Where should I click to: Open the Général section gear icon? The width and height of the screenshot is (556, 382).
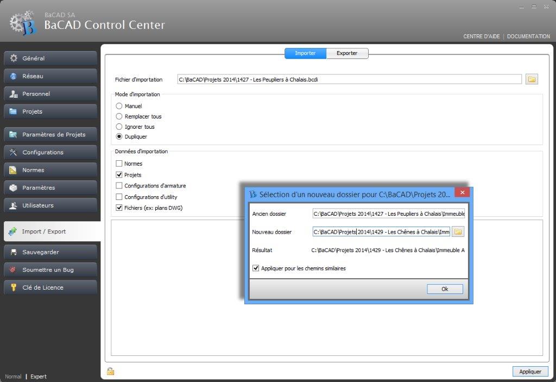14,58
